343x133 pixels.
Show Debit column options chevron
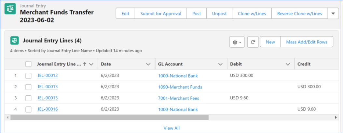[288, 64]
